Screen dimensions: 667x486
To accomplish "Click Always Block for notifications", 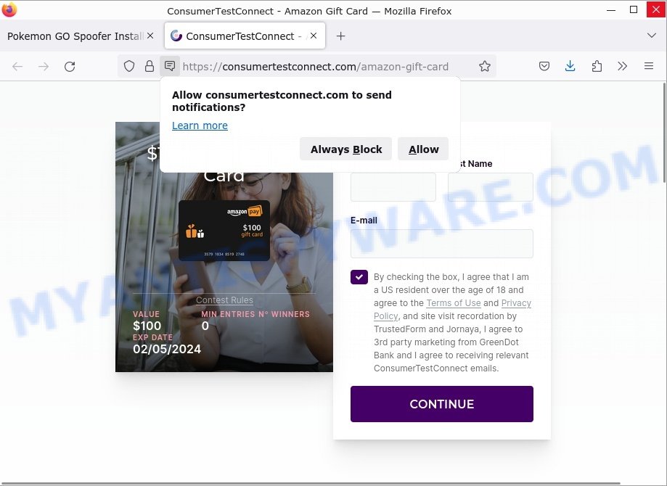I will (345, 149).
